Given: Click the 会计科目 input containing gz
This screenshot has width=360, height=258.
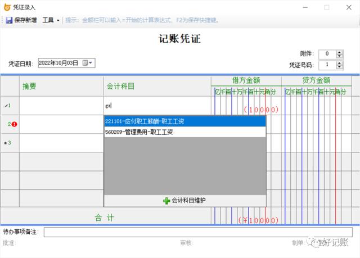Looking at the screenshot, I should coord(157,106).
